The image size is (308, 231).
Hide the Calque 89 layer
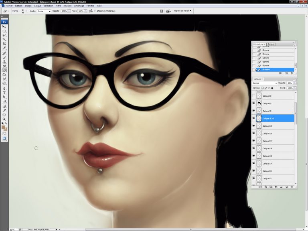(253, 103)
